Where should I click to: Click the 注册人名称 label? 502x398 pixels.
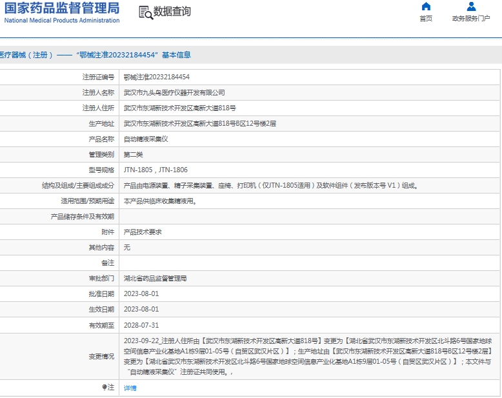[x=98, y=92]
